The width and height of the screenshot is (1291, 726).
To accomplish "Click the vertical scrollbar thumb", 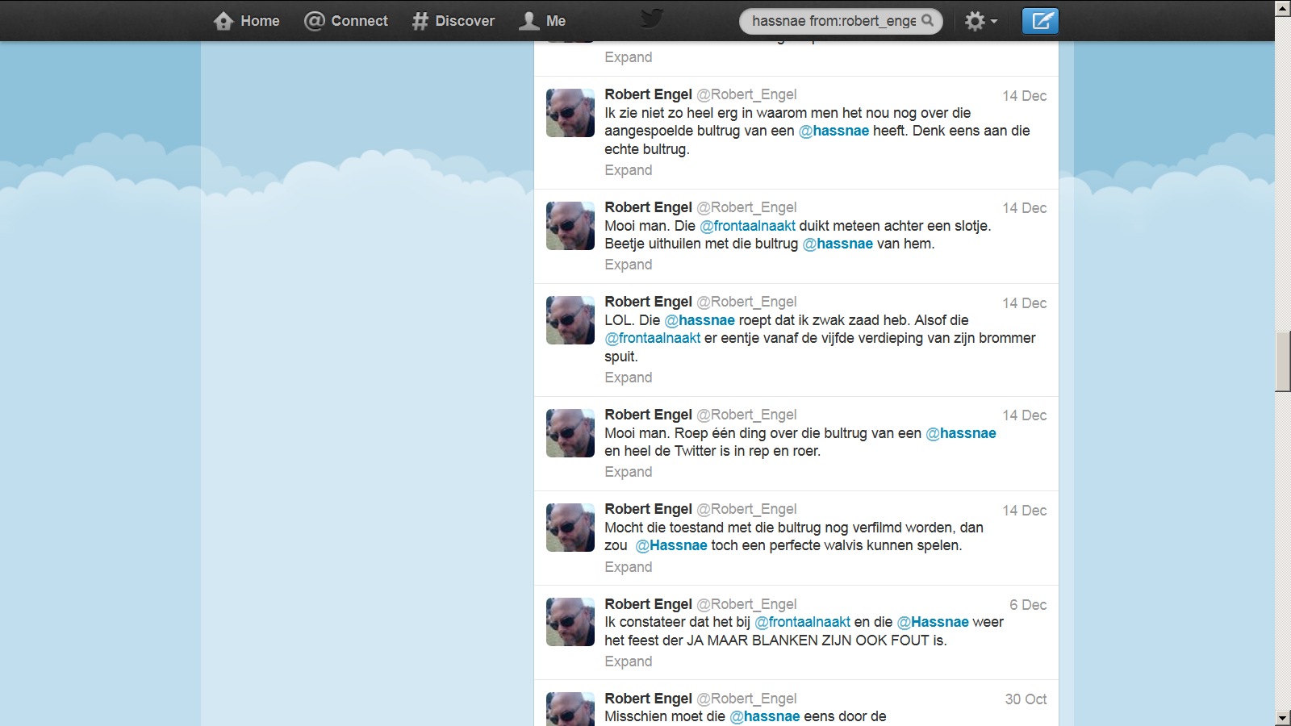I will tap(1283, 361).
